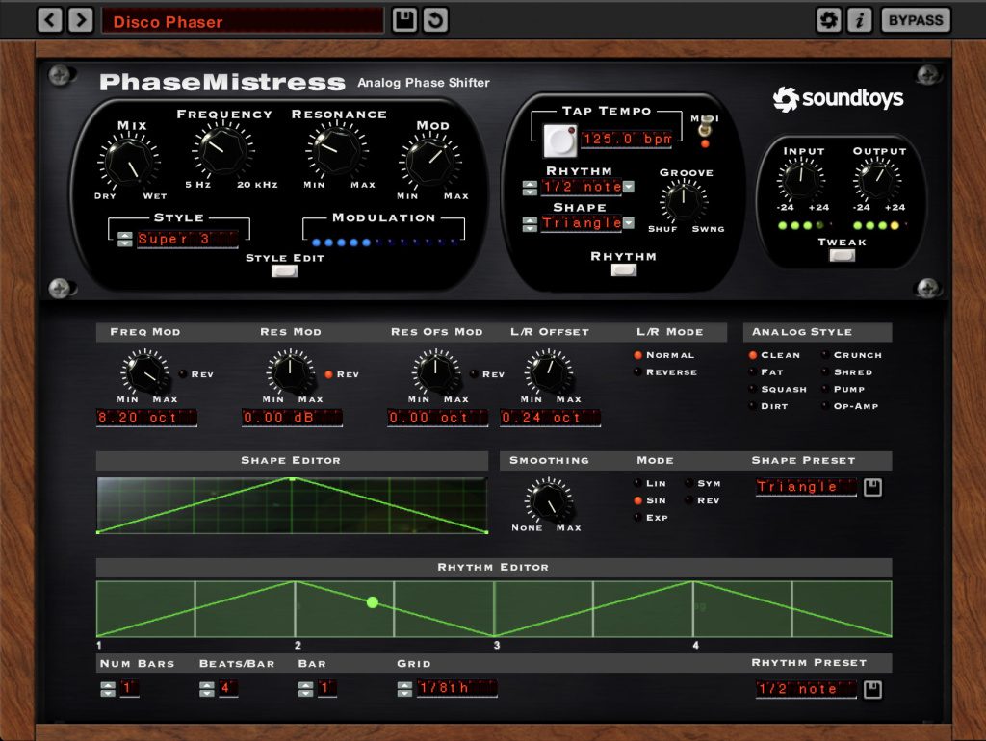Click the 125.0 bpm tempo field

point(626,139)
